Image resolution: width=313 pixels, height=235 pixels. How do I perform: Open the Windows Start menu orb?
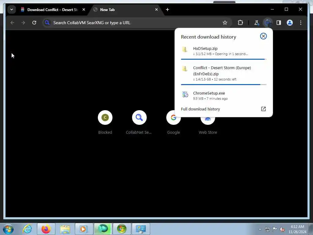click(x=8, y=229)
